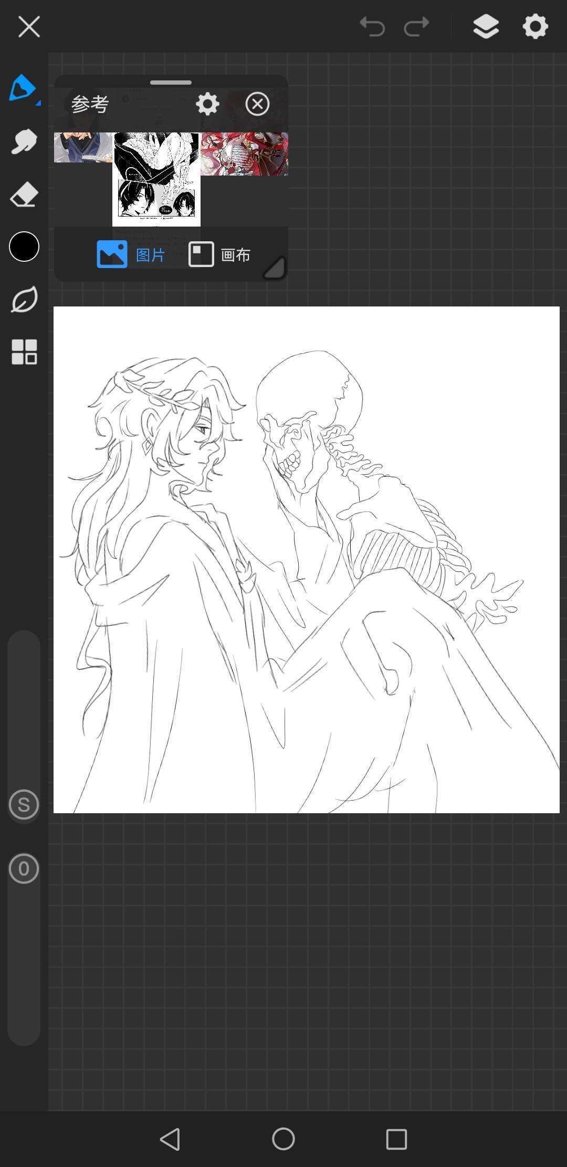This screenshot has height=1167, width=567.
Task: Open the layers panel
Action: coord(486,26)
